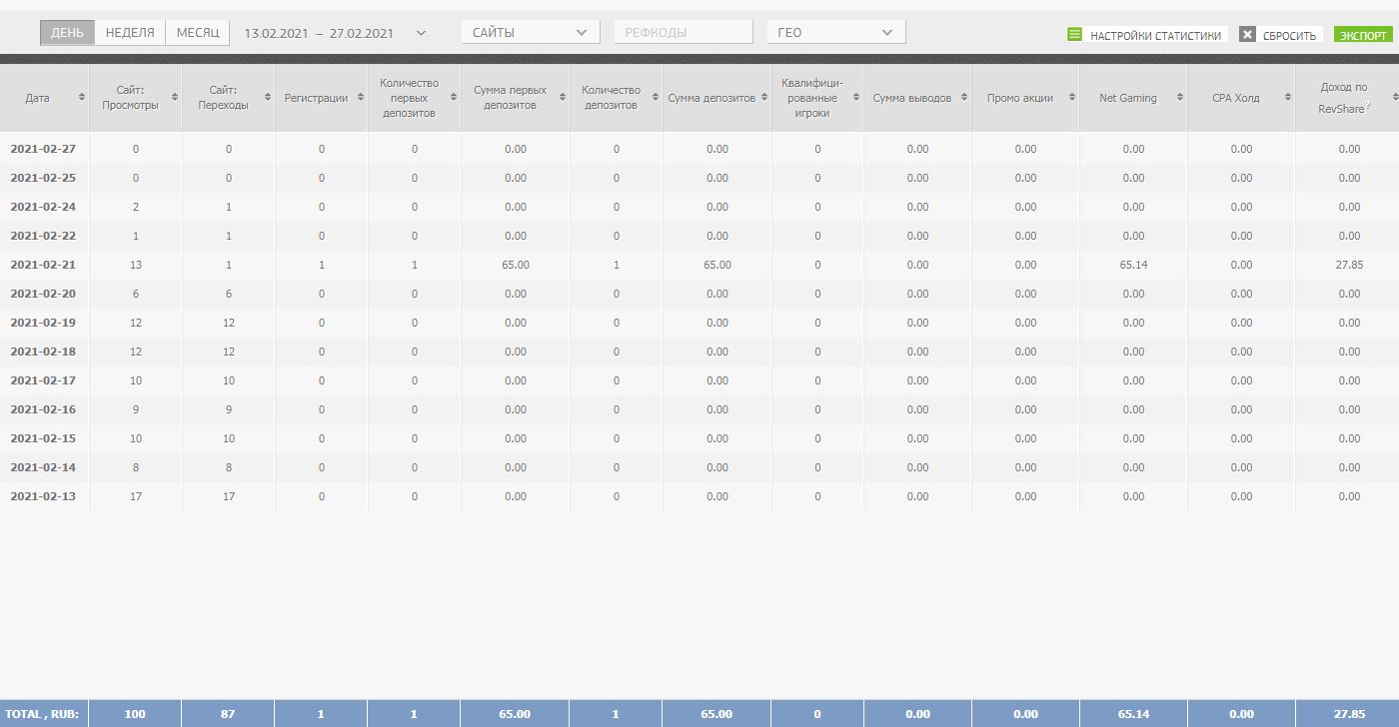Click the СБРОСИТЬ button

pyautogui.click(x=1289, y=35)
